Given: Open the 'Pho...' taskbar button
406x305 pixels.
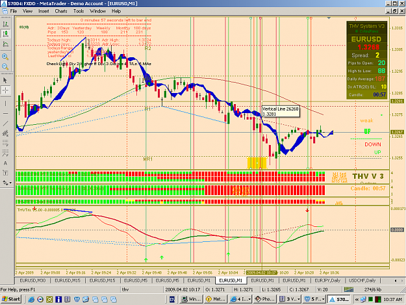Looking at the screenshot, I should click(x=265, y=299).
